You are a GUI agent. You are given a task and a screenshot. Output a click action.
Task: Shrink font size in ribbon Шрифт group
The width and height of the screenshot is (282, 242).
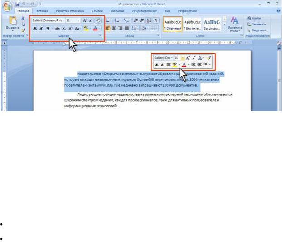[91, 20]
